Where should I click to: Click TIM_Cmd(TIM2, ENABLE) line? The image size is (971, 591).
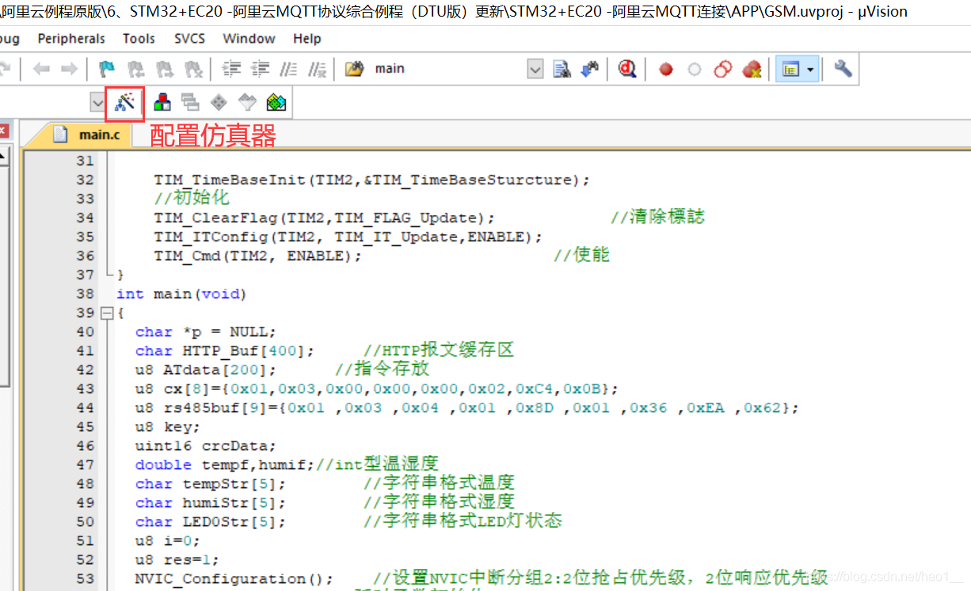coord(257,256)
